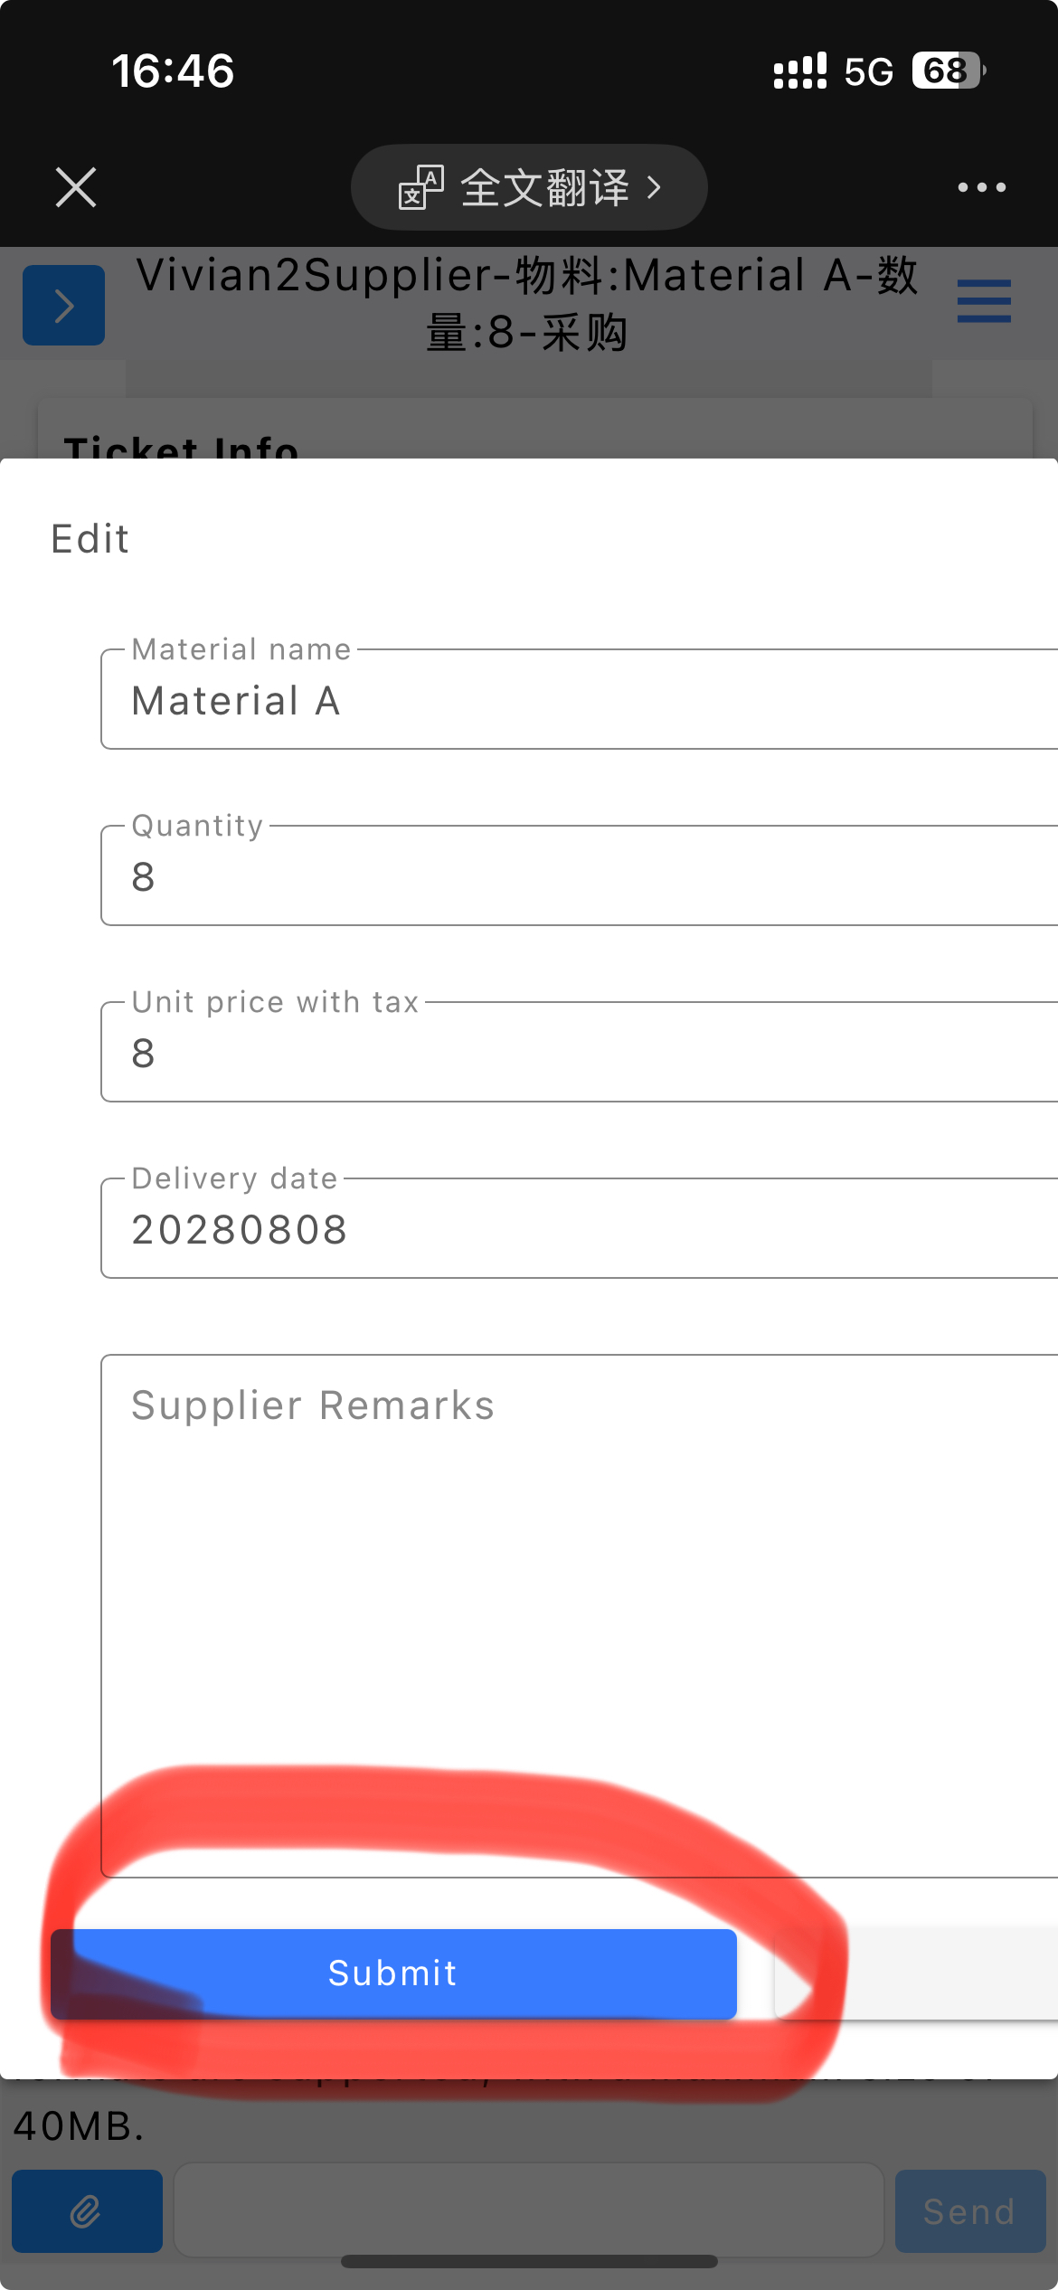The height and width of the screenshot is (2290, 1058).
Task: Focus the Material name field
Action: 579,701
